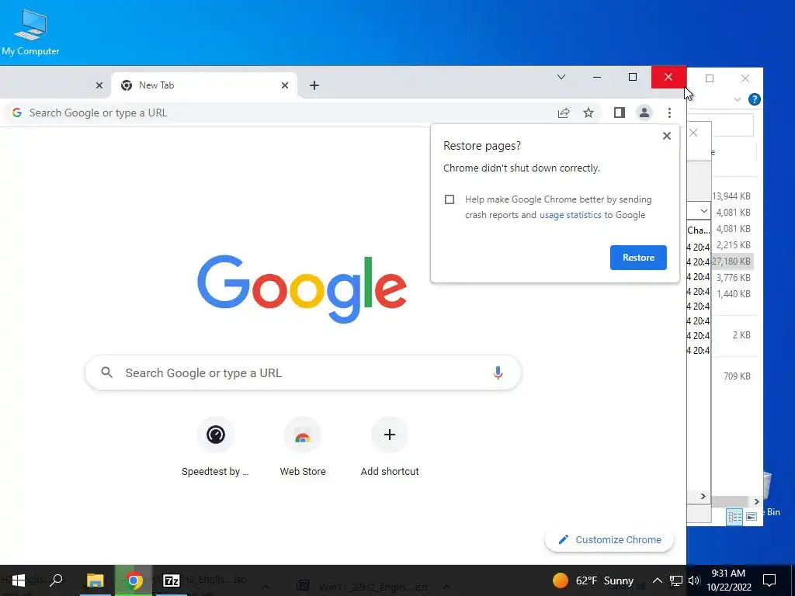Image resolution: width=795 pixels, height=596 pixels.
Task: Close the first untitled Chrome tab
Action: pyautogui.click(x=99, y=85)
